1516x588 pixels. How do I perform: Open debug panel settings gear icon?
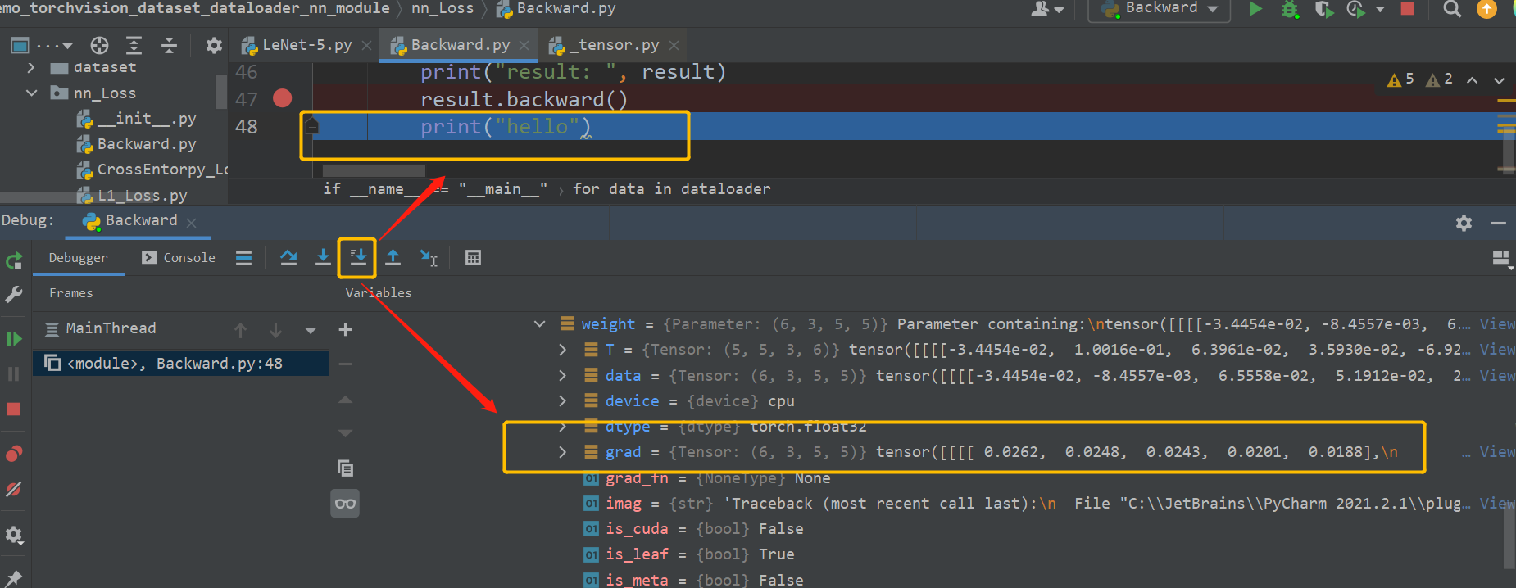point(1464,223)
